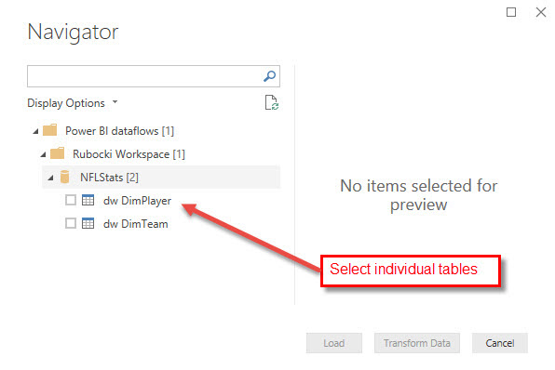The height and width of the screenshot is (370, 555).
Task: Click the Rubocki Workspace folder icon
Action: pyautogui.click(x=58, y=153)
